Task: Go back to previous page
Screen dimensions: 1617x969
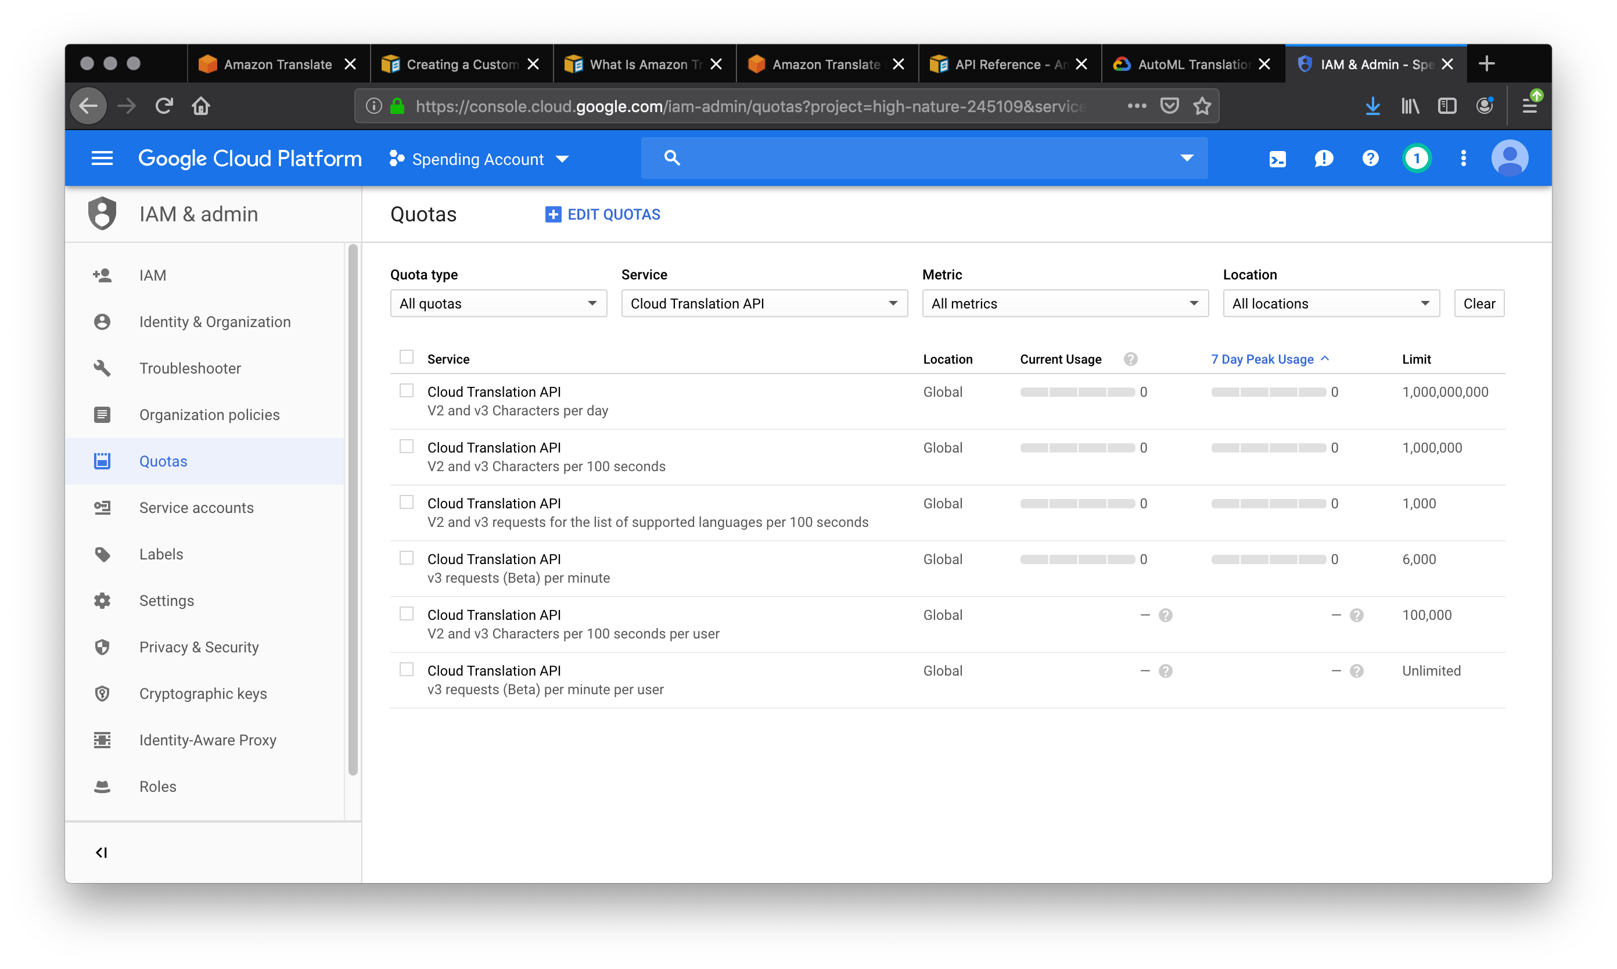Action: point(89,106)
